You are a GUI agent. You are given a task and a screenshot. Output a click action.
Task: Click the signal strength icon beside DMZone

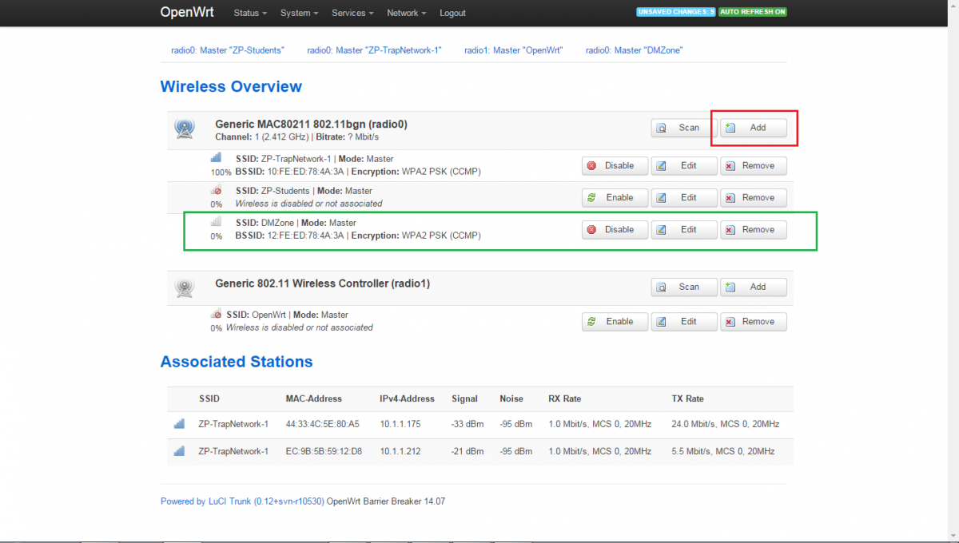tap(217, 223)
